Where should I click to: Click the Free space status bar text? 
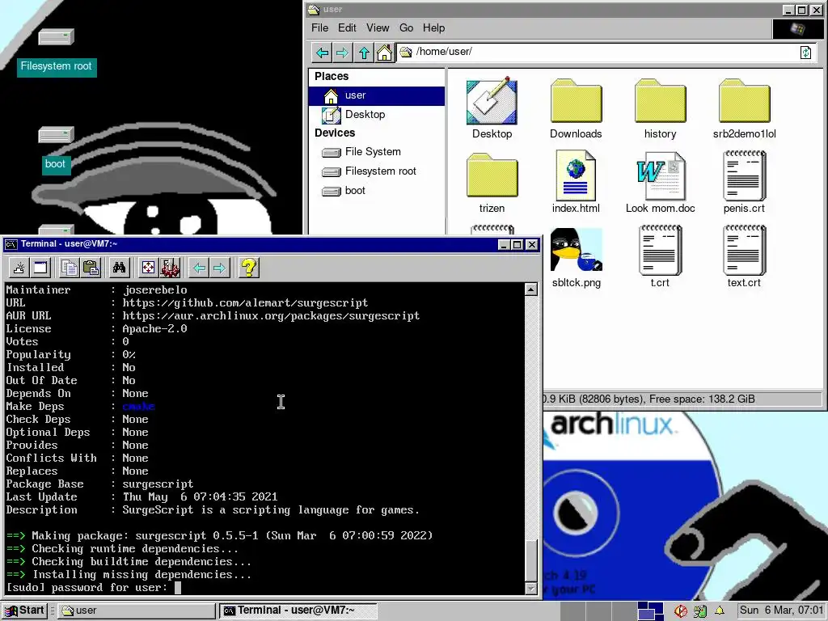701,399
